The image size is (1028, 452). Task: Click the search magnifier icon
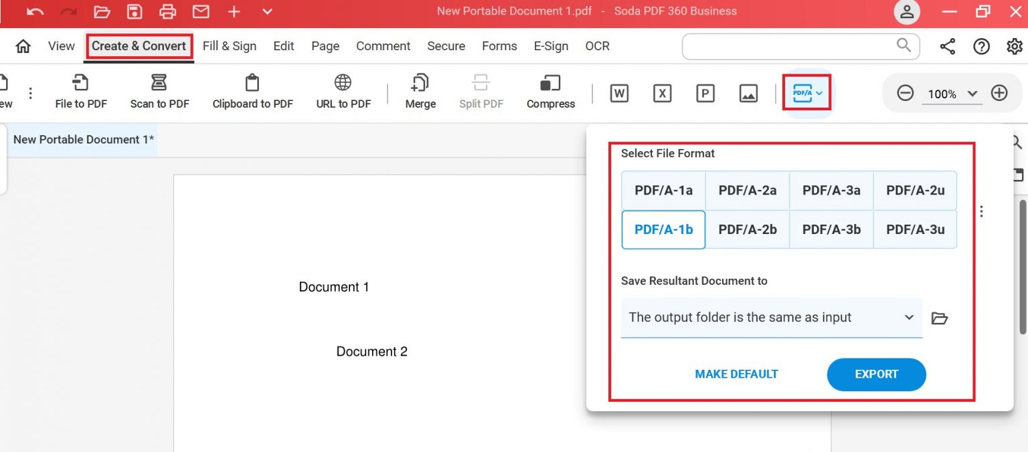[x=904, y=45]
